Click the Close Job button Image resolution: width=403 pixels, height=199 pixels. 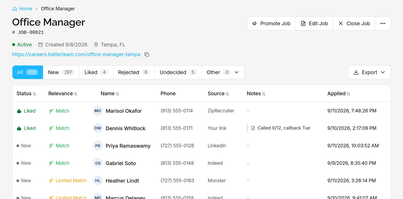click(354, 23)
